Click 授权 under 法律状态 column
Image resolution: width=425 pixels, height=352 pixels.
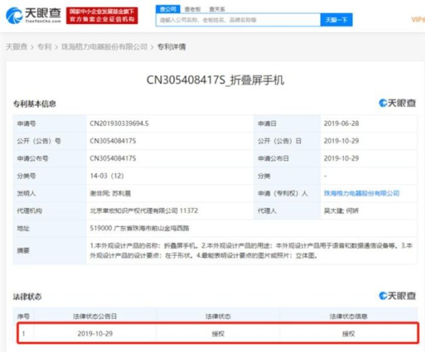coord(218,334)
